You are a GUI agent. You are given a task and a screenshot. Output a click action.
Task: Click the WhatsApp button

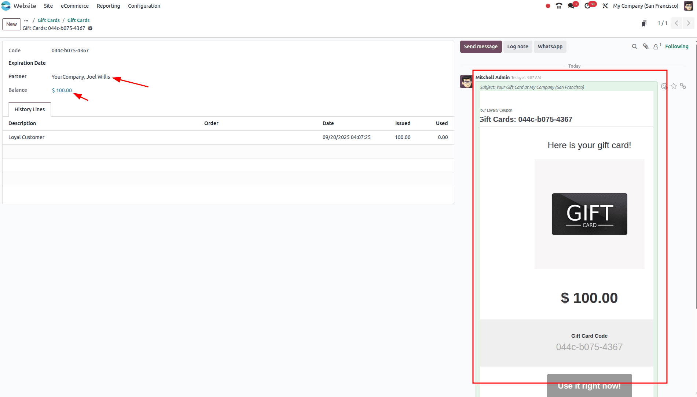[550, 46]
